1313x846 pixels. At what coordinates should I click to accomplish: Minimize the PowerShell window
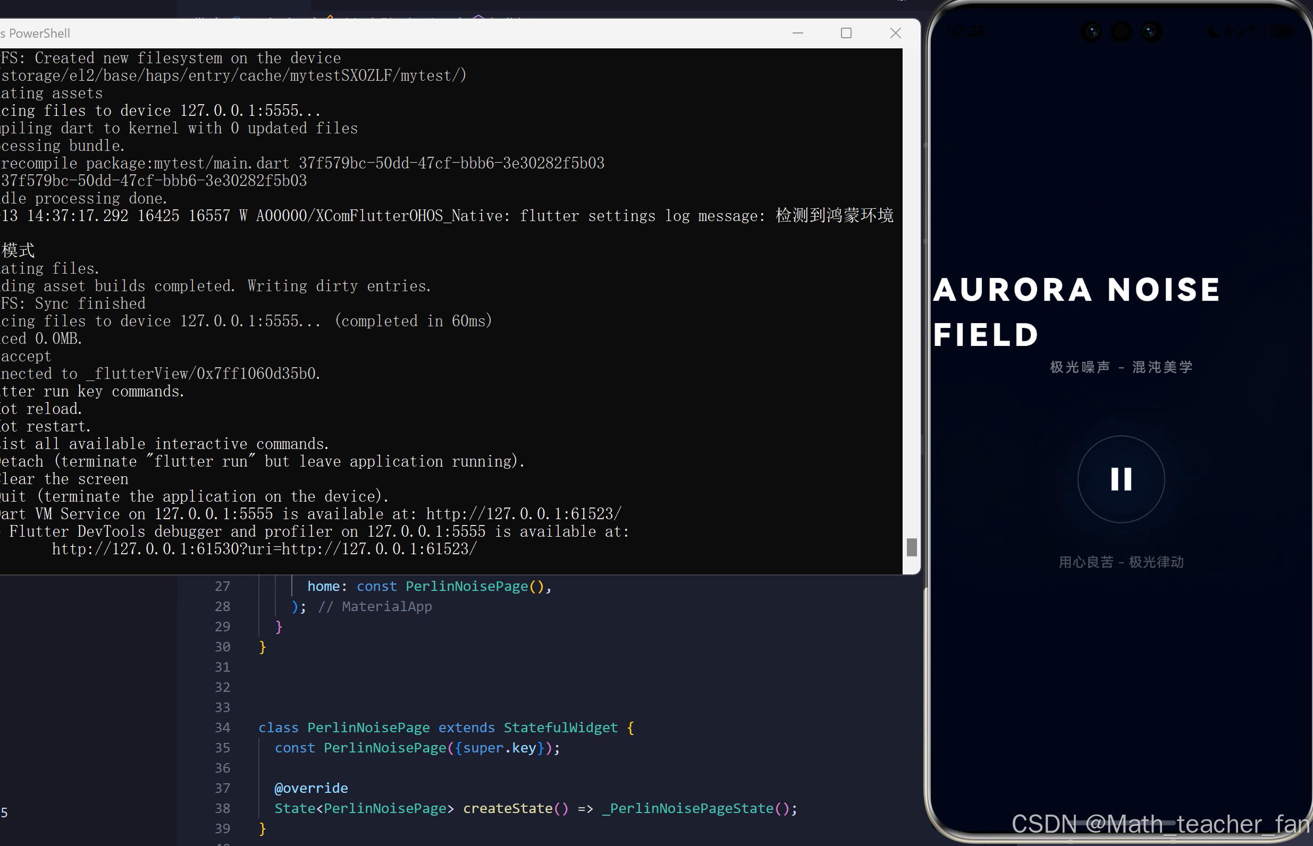[798, 33]
